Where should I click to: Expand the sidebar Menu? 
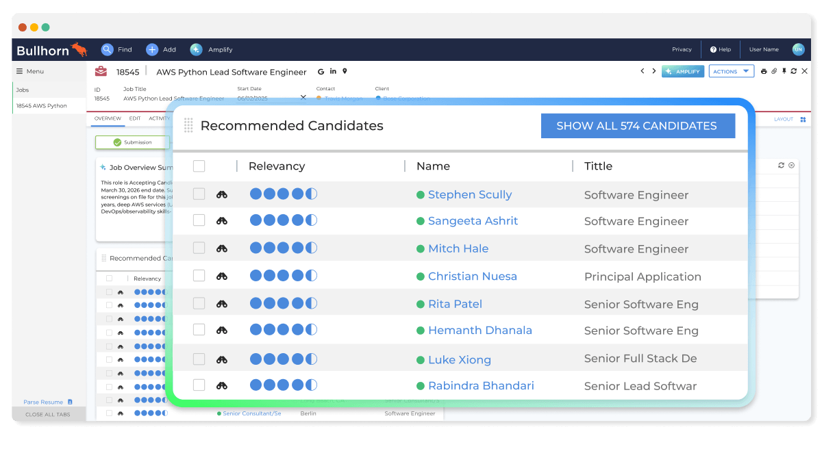30,71
